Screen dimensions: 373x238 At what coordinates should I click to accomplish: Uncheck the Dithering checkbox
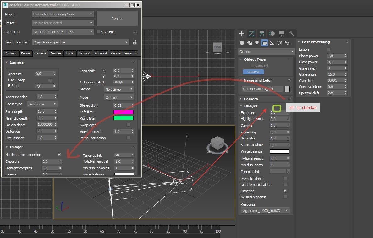click(x=285, y=191)
